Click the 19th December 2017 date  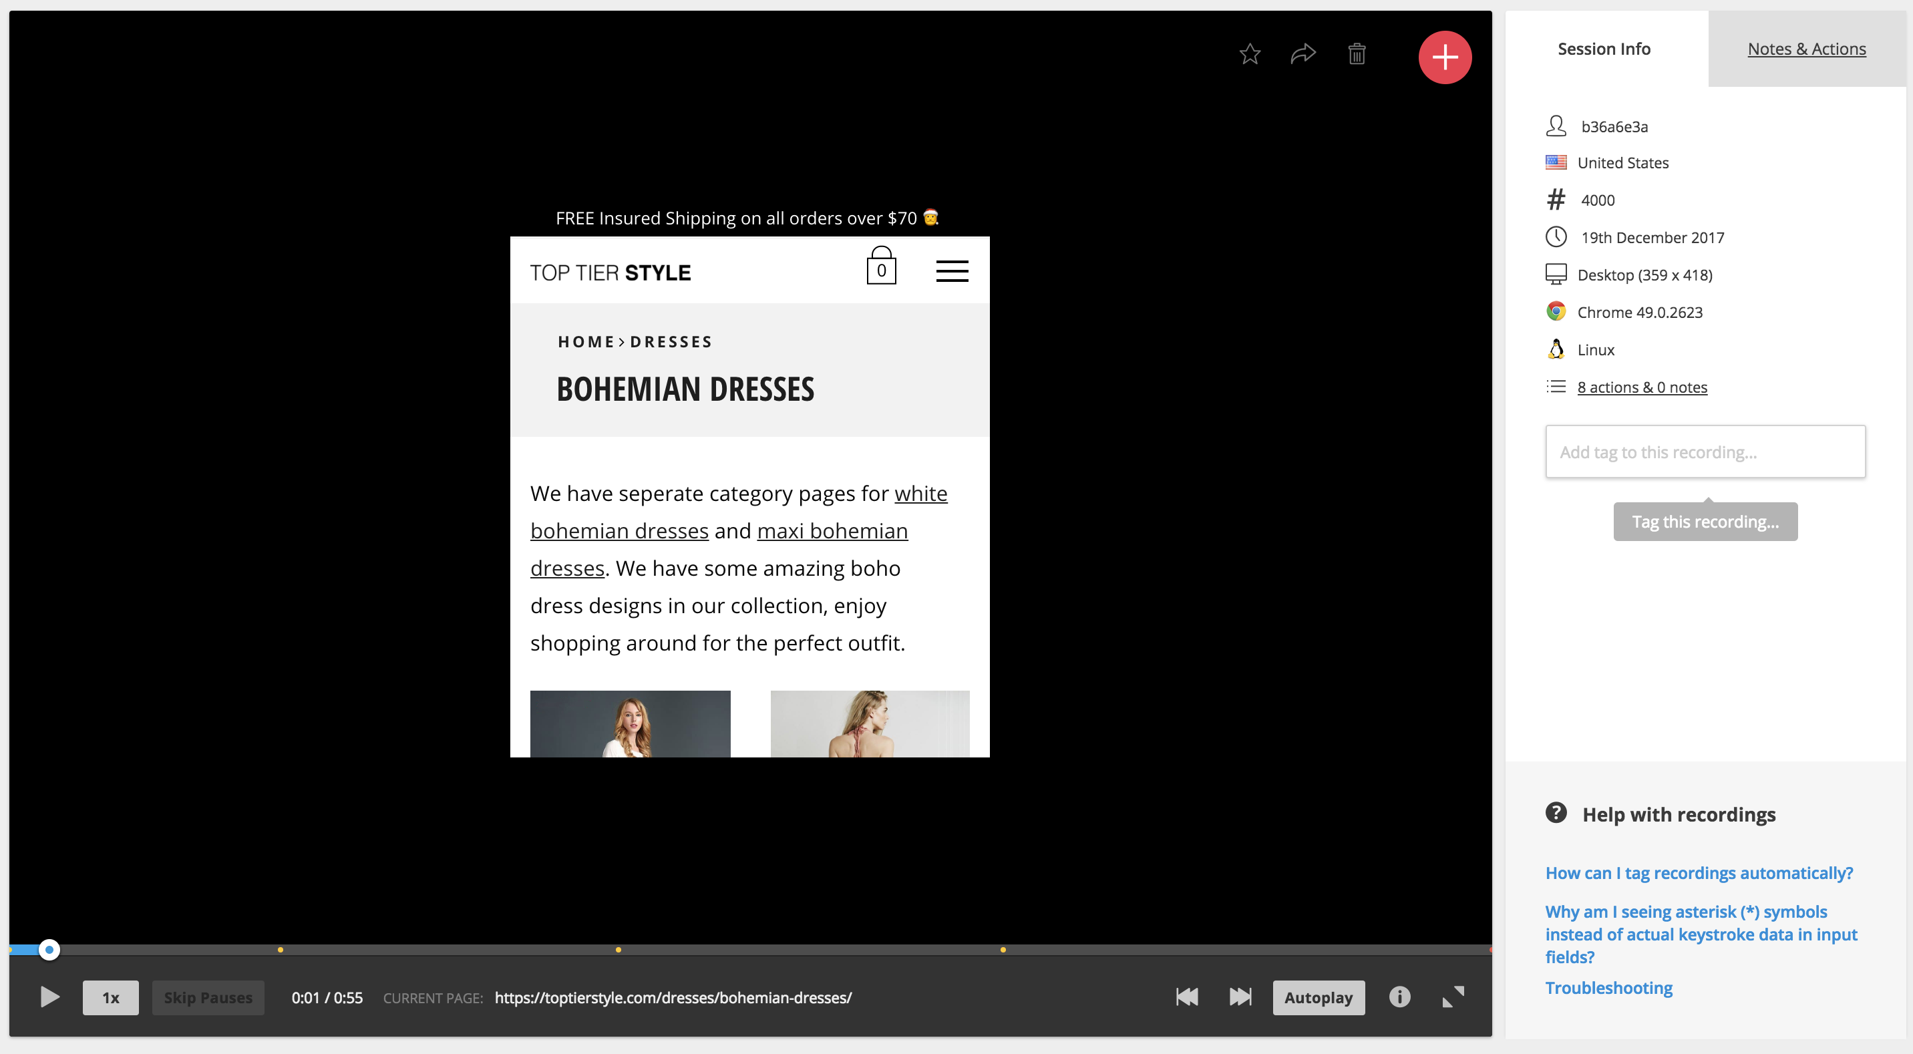click(x=1653, y=238)
